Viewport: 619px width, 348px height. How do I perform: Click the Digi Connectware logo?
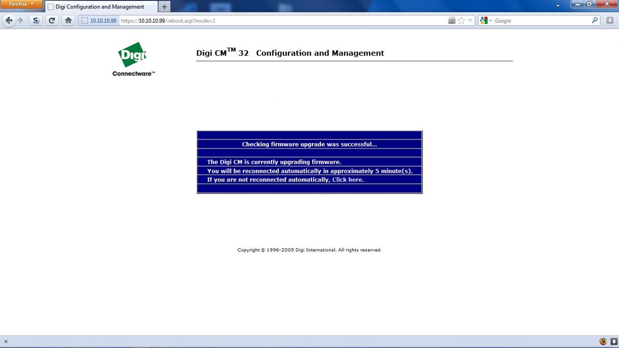(133, 59)
